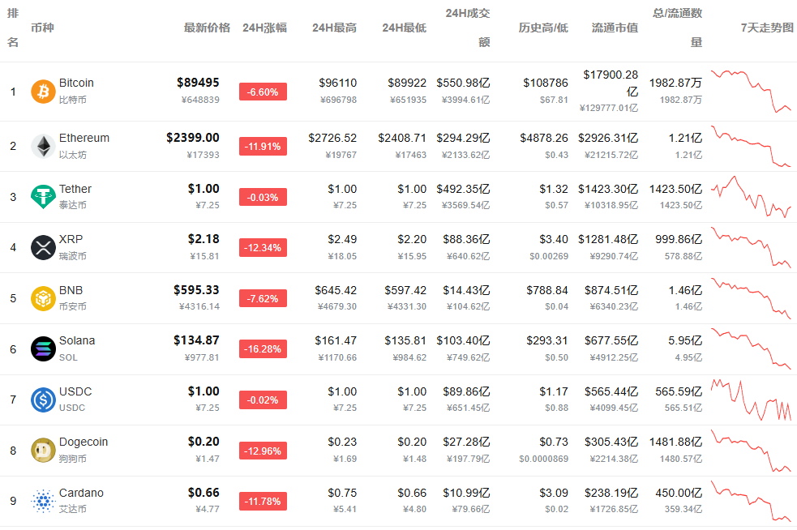Viewport: 797px width, 530px height.
Task: Click the Dogecoin dog logo icon
Action: [43, 450]
